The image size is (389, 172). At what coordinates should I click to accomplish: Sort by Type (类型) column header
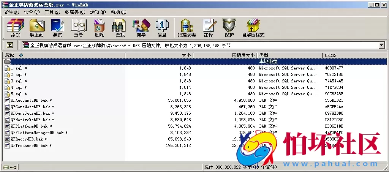point(290,55)
